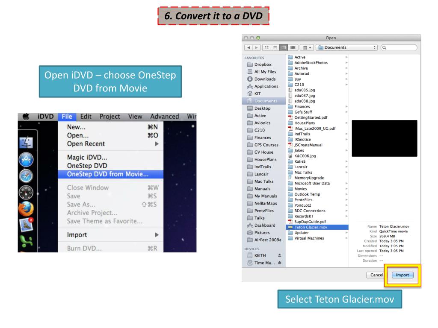Viewport: 438px width, 328px height.
Task: Go back in the Open dialog
Action: click(249, 48)
